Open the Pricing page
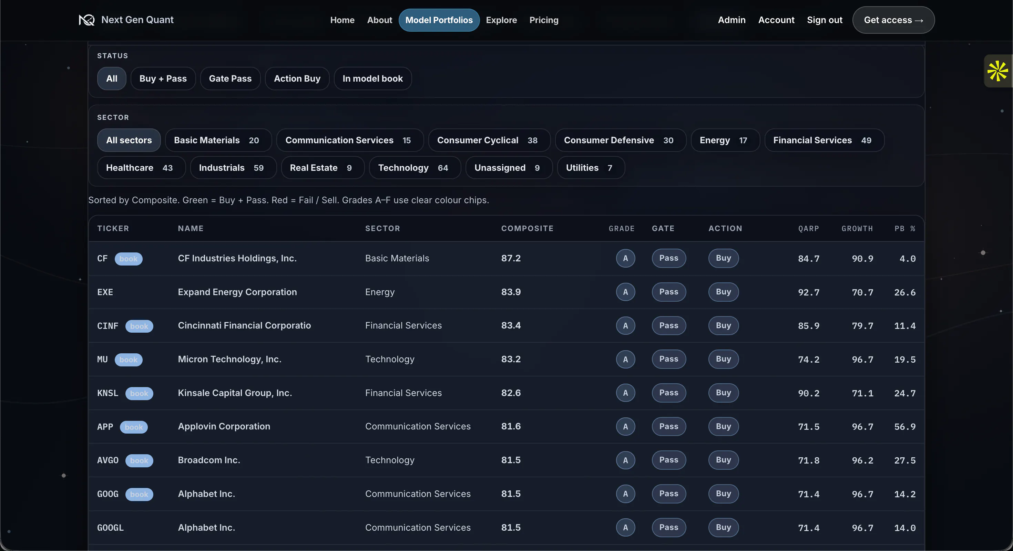Screen dimensions: 1013x551 point(544,20)
